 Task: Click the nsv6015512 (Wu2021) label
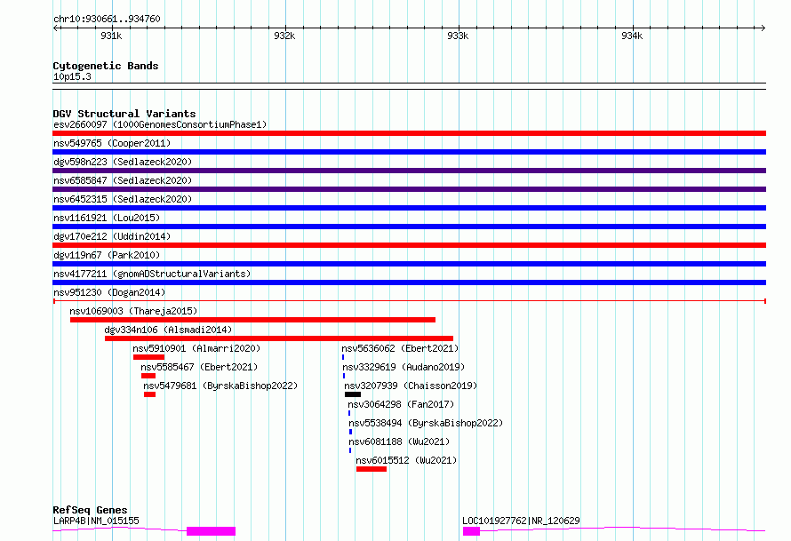coord(406,460)
